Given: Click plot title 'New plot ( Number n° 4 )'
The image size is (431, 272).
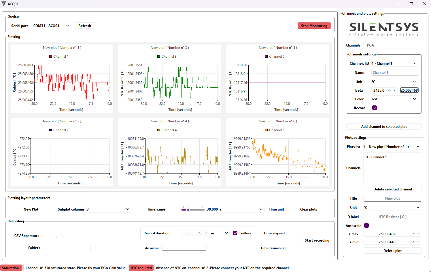Looking at the screenshot, I should 170,121.
